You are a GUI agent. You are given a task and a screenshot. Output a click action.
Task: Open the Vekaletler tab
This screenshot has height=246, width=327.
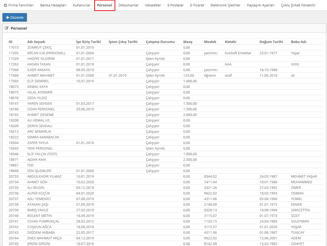click(x=153, y=5)
